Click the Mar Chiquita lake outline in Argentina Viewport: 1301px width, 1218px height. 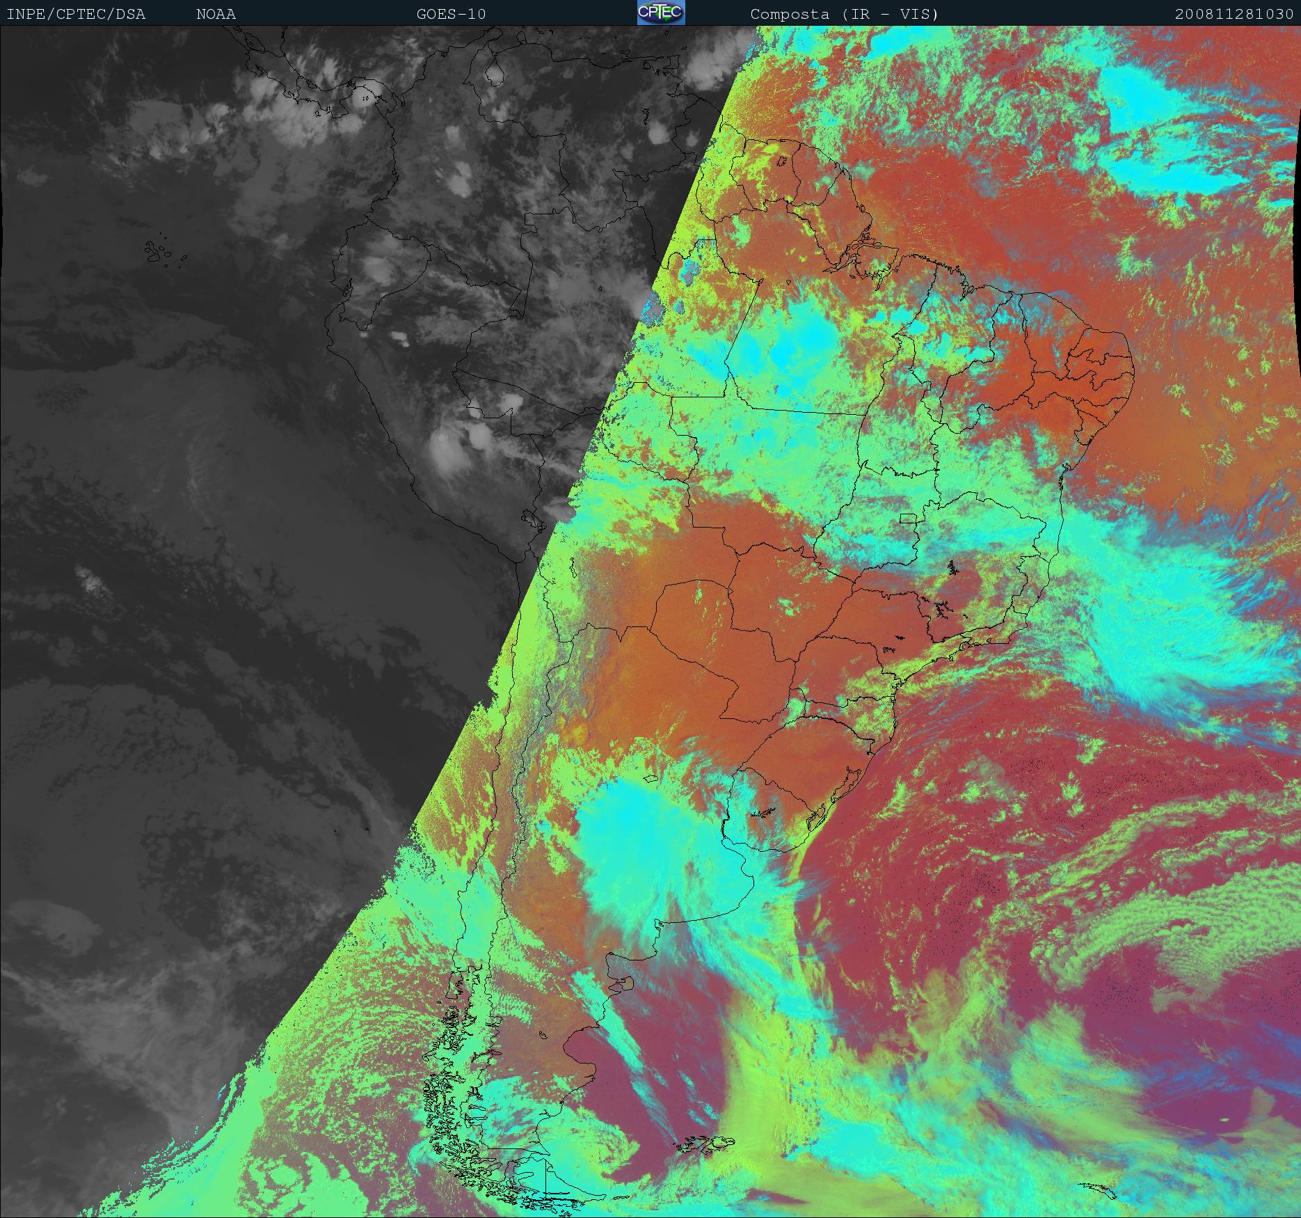(651, 778)
